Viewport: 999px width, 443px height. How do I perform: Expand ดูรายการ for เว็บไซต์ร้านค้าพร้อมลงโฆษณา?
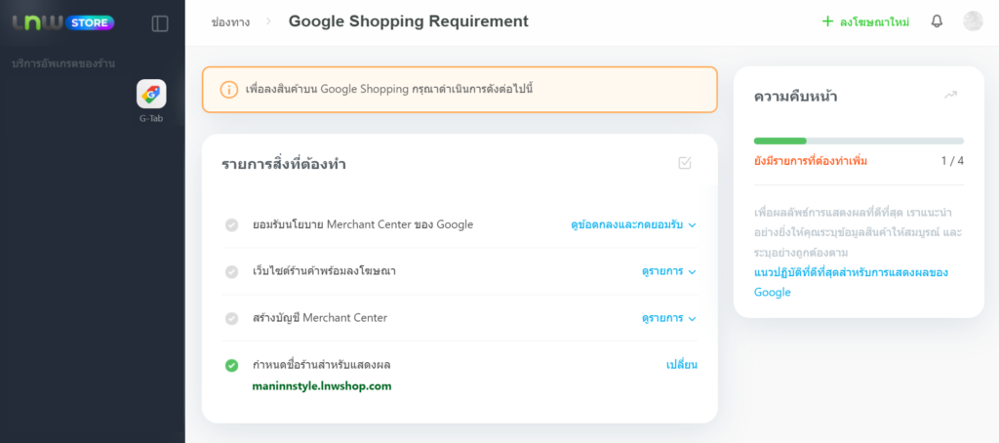click(668, 271)
